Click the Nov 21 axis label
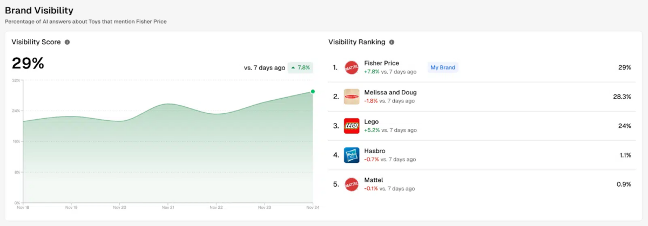Screen dimensions: 648x226 point(168,207)
